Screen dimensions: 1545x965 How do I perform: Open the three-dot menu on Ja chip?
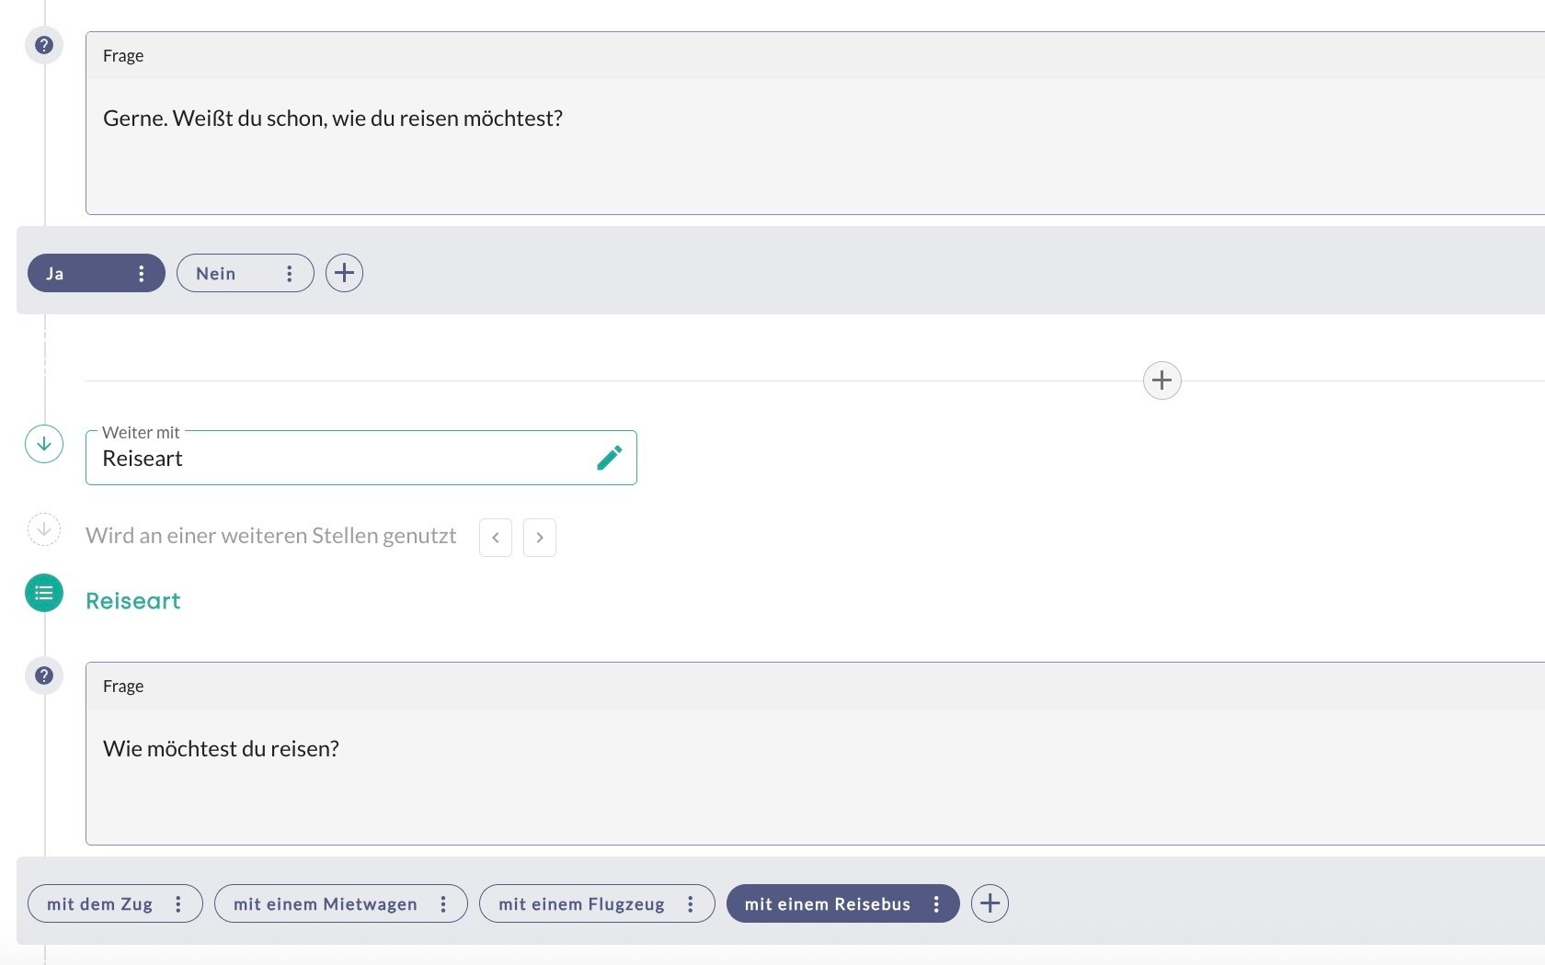(141, 274)
